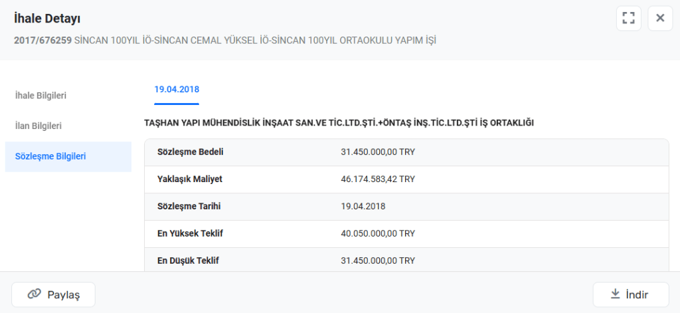
Task: Select the Sözleşme Bilgileri sidebar item
Action: coord(50,156)
